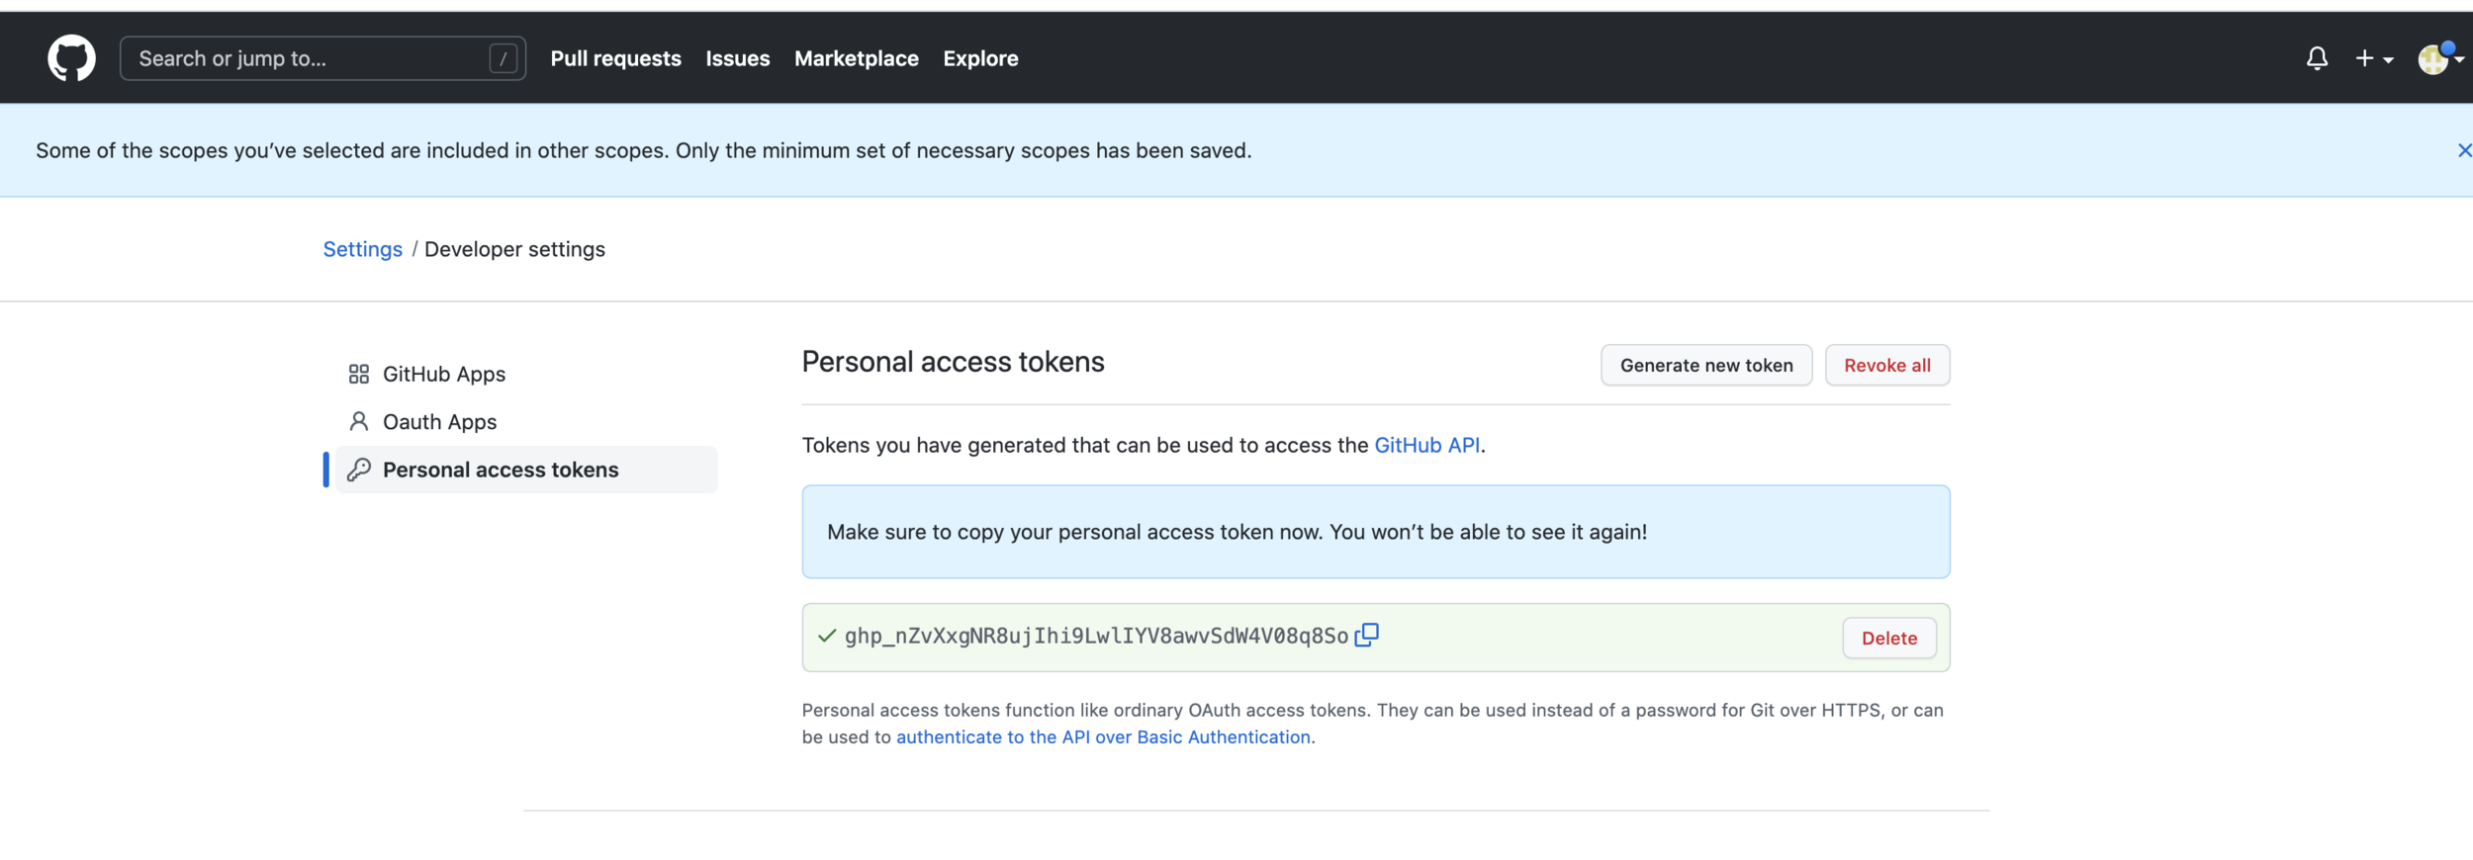Viewport: 2473px width, 860px height.
Task: Click the Revoke all button
Action: [1887, 365]
